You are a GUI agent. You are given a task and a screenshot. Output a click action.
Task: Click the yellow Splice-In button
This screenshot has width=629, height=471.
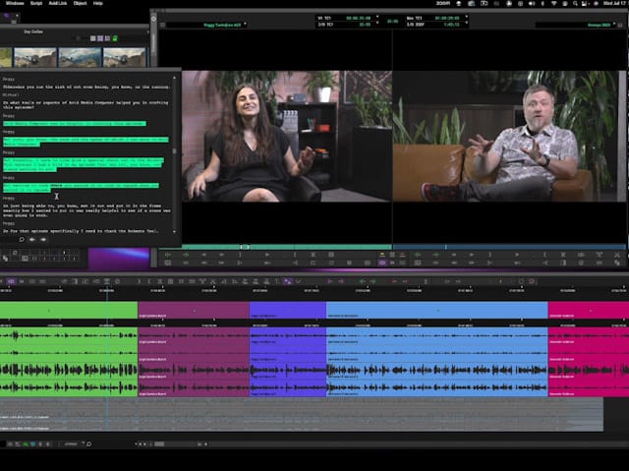tap(382, 255)
